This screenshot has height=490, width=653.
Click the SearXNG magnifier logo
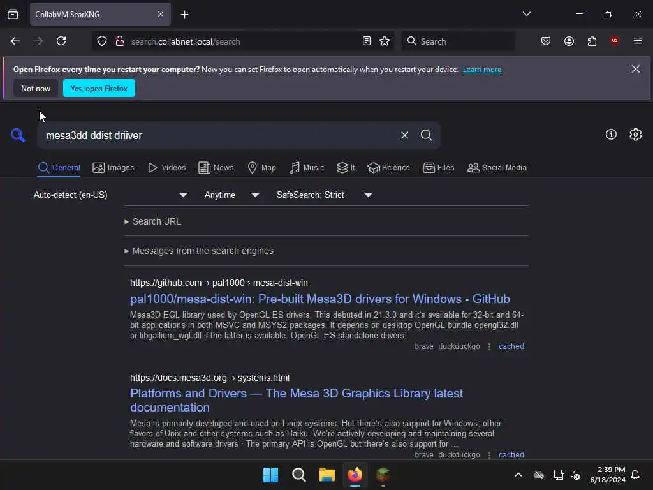(x=18, y=135)
